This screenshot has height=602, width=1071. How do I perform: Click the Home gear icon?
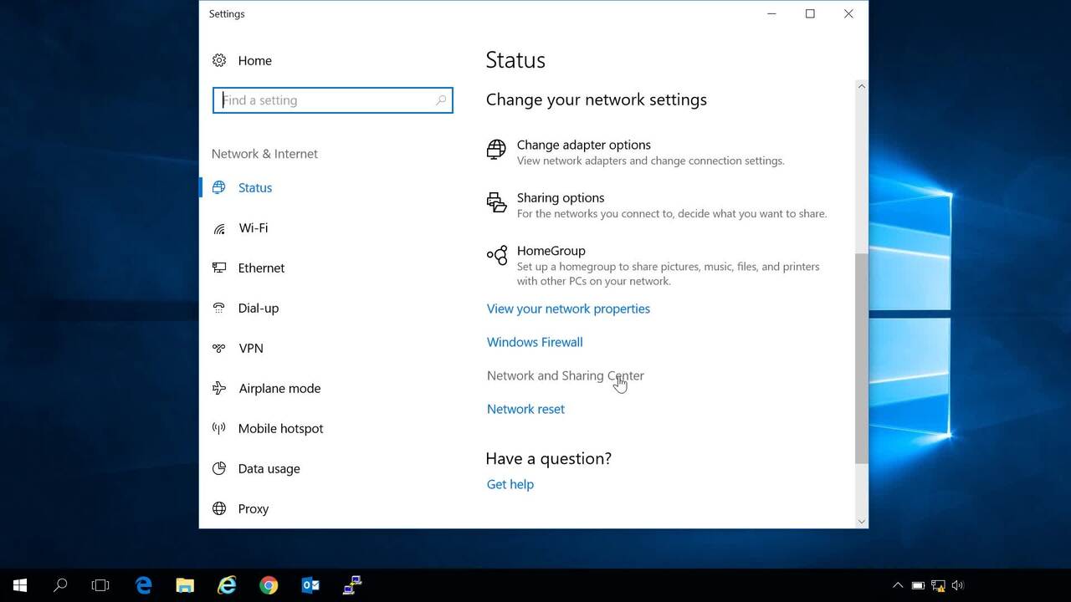tap(219, 60)
